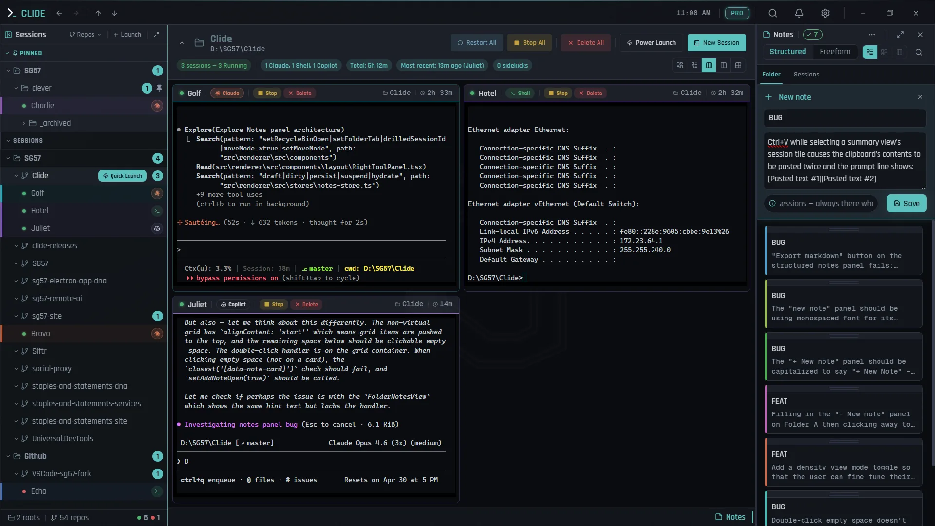This screenshot has width=935, height=526.
Task: Click the up arrow in title bar
Action: click(98, 13)
